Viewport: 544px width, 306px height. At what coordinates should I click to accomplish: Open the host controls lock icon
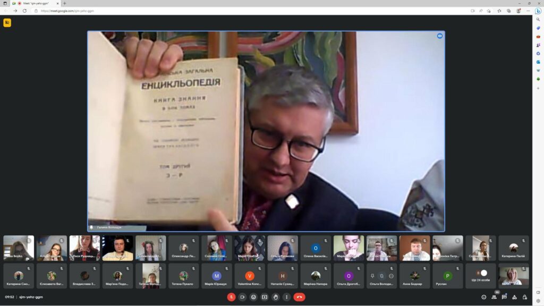point(524,297)
